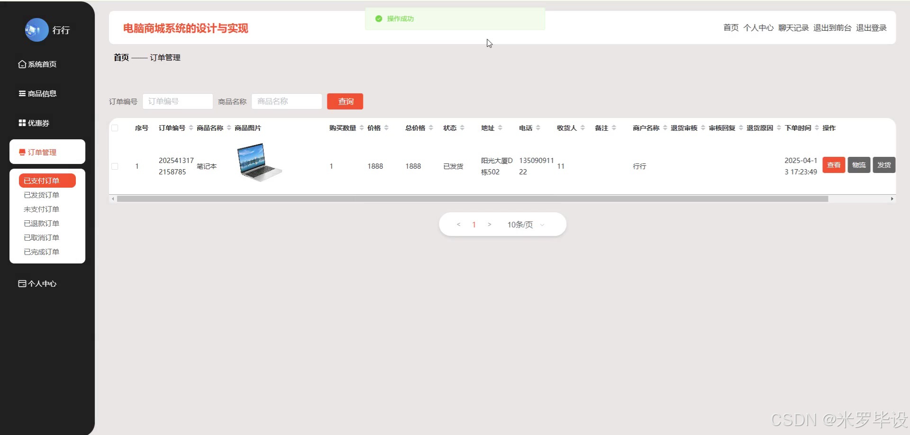Click the 行行 logo avatar
Image resolution: width=910 pixels, height=435 pixels.
[x=36, y=29]
